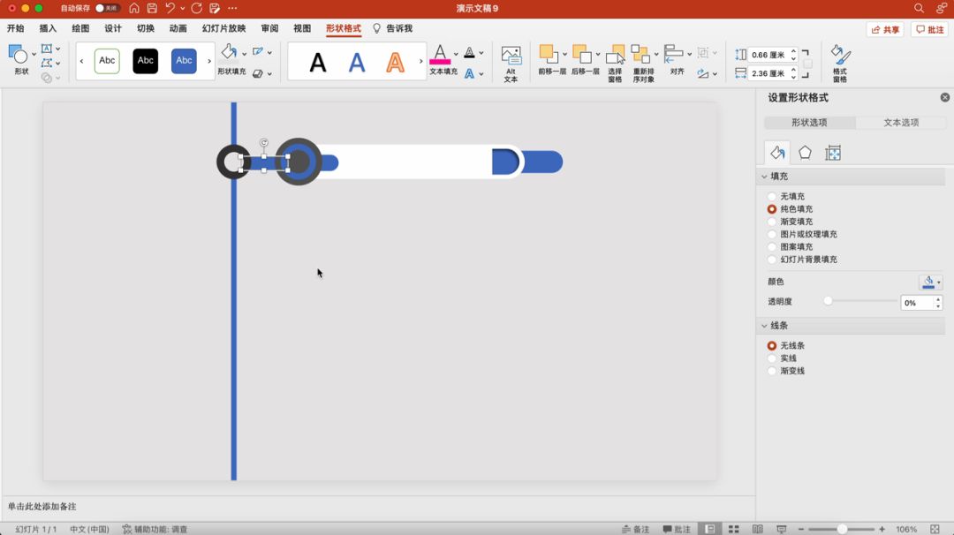This screenshot has height=535, width=954.
Task: Select Picture or Texture Fill option
Action: tap(772, 234)
